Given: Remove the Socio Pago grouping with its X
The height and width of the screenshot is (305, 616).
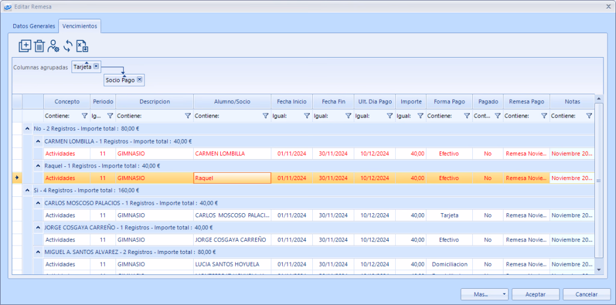Looking at the screenshot, I should (140, 79).
